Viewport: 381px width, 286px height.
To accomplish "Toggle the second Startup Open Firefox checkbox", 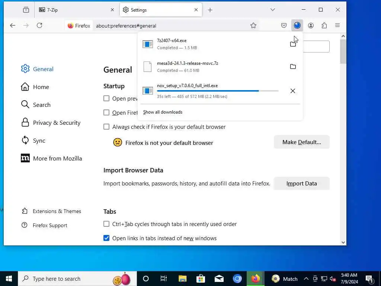I will [106, 112].
